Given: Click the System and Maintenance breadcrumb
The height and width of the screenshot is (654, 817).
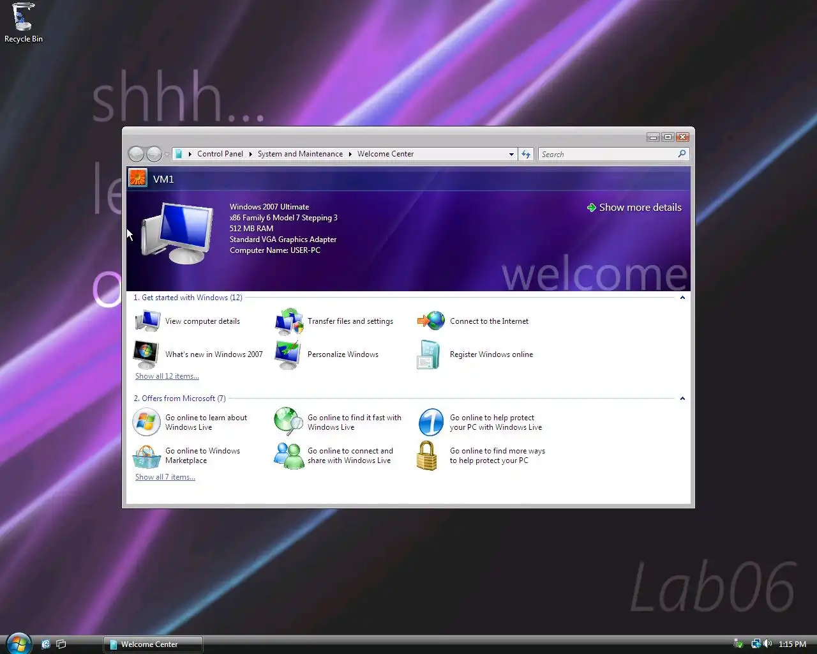Looking at the screenshot, I should point(300,154).
